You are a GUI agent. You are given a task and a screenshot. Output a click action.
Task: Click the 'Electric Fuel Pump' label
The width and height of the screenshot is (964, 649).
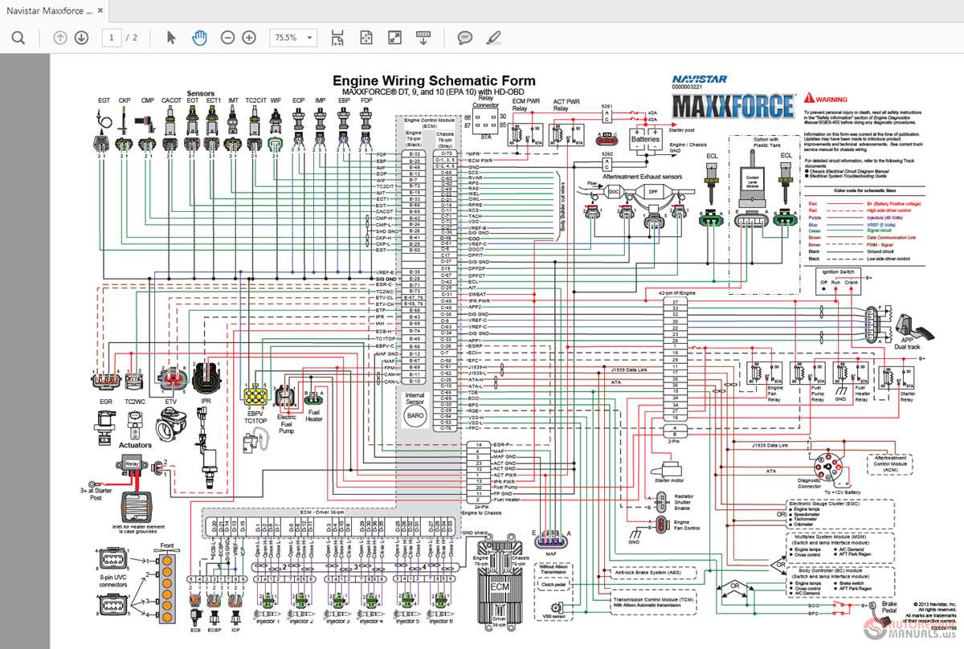(287, 423)
